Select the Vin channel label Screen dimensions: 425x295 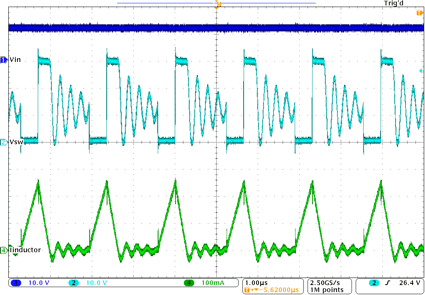pyautogui.click(x=15, y=59)
